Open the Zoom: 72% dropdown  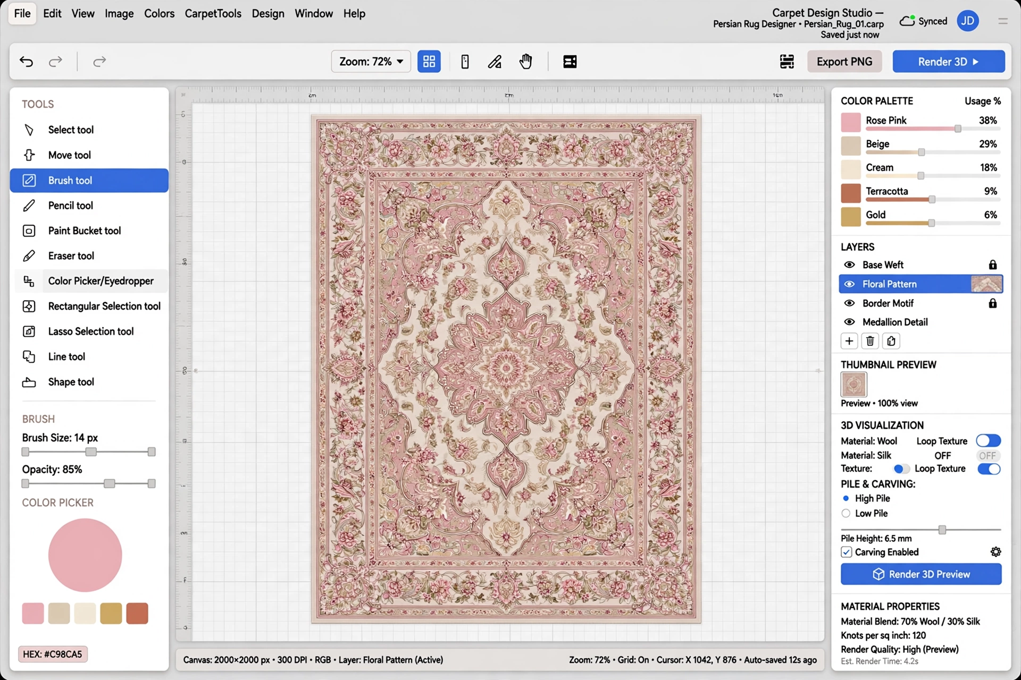pyautogui.click(x=371, y=62)
